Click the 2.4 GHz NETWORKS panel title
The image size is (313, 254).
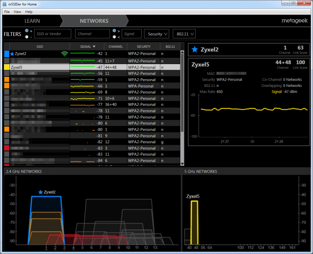click(24, 171)
